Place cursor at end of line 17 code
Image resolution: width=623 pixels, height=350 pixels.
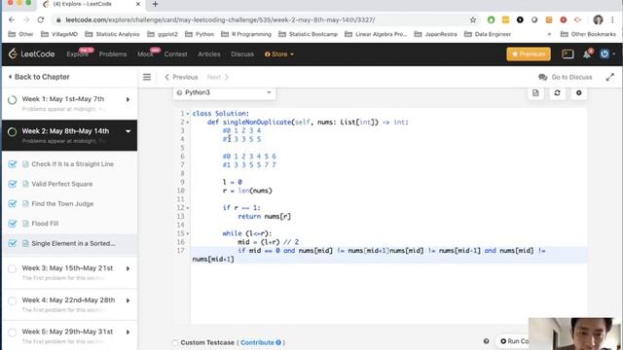click(235, 260)
